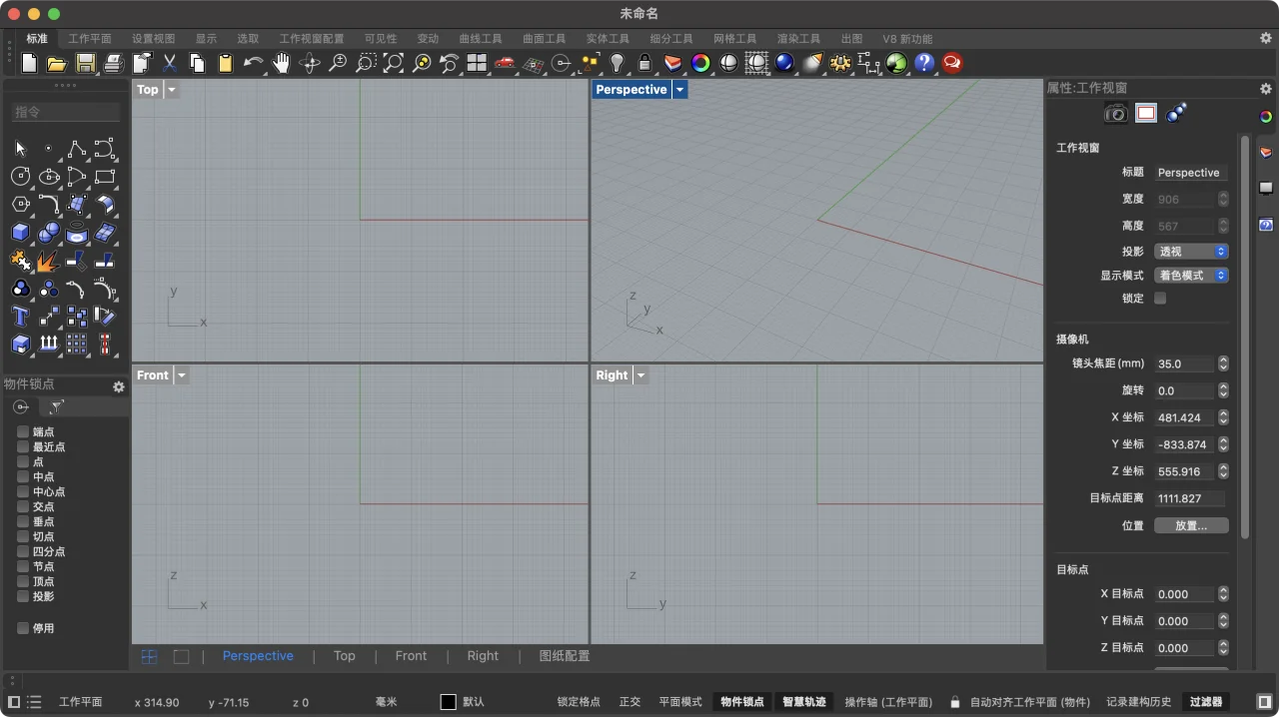Enable the 垂点 object snap
Image resolution: width=1279 pixels, height=717 pixels.
click(x=23, y=521)
